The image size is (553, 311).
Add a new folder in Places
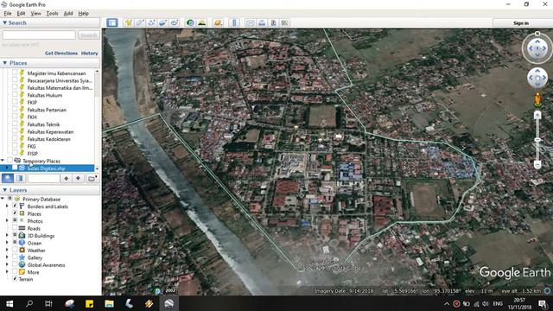pos(92,179)
